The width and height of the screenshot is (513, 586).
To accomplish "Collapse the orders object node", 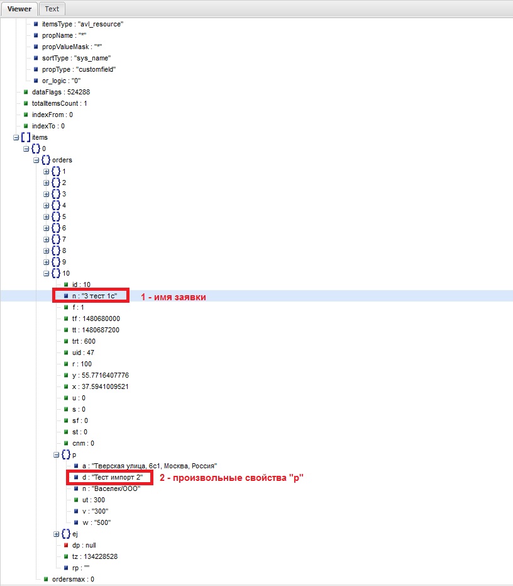I will [x=36, y=160].
